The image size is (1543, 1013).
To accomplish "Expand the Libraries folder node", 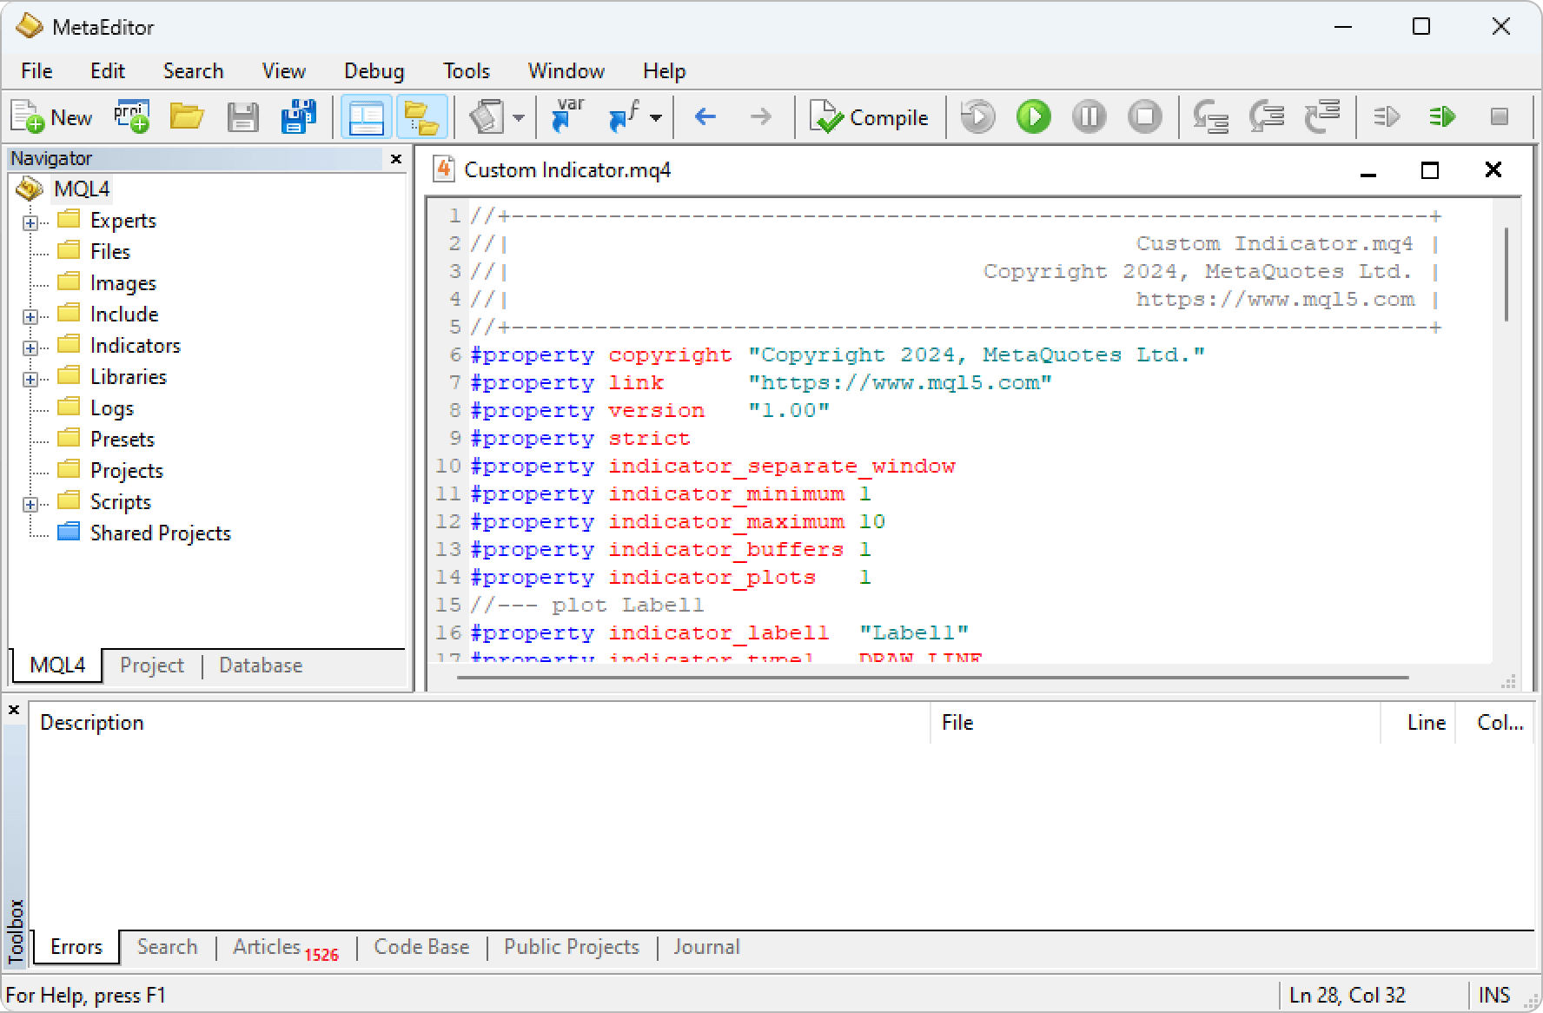I will (30, 380).
